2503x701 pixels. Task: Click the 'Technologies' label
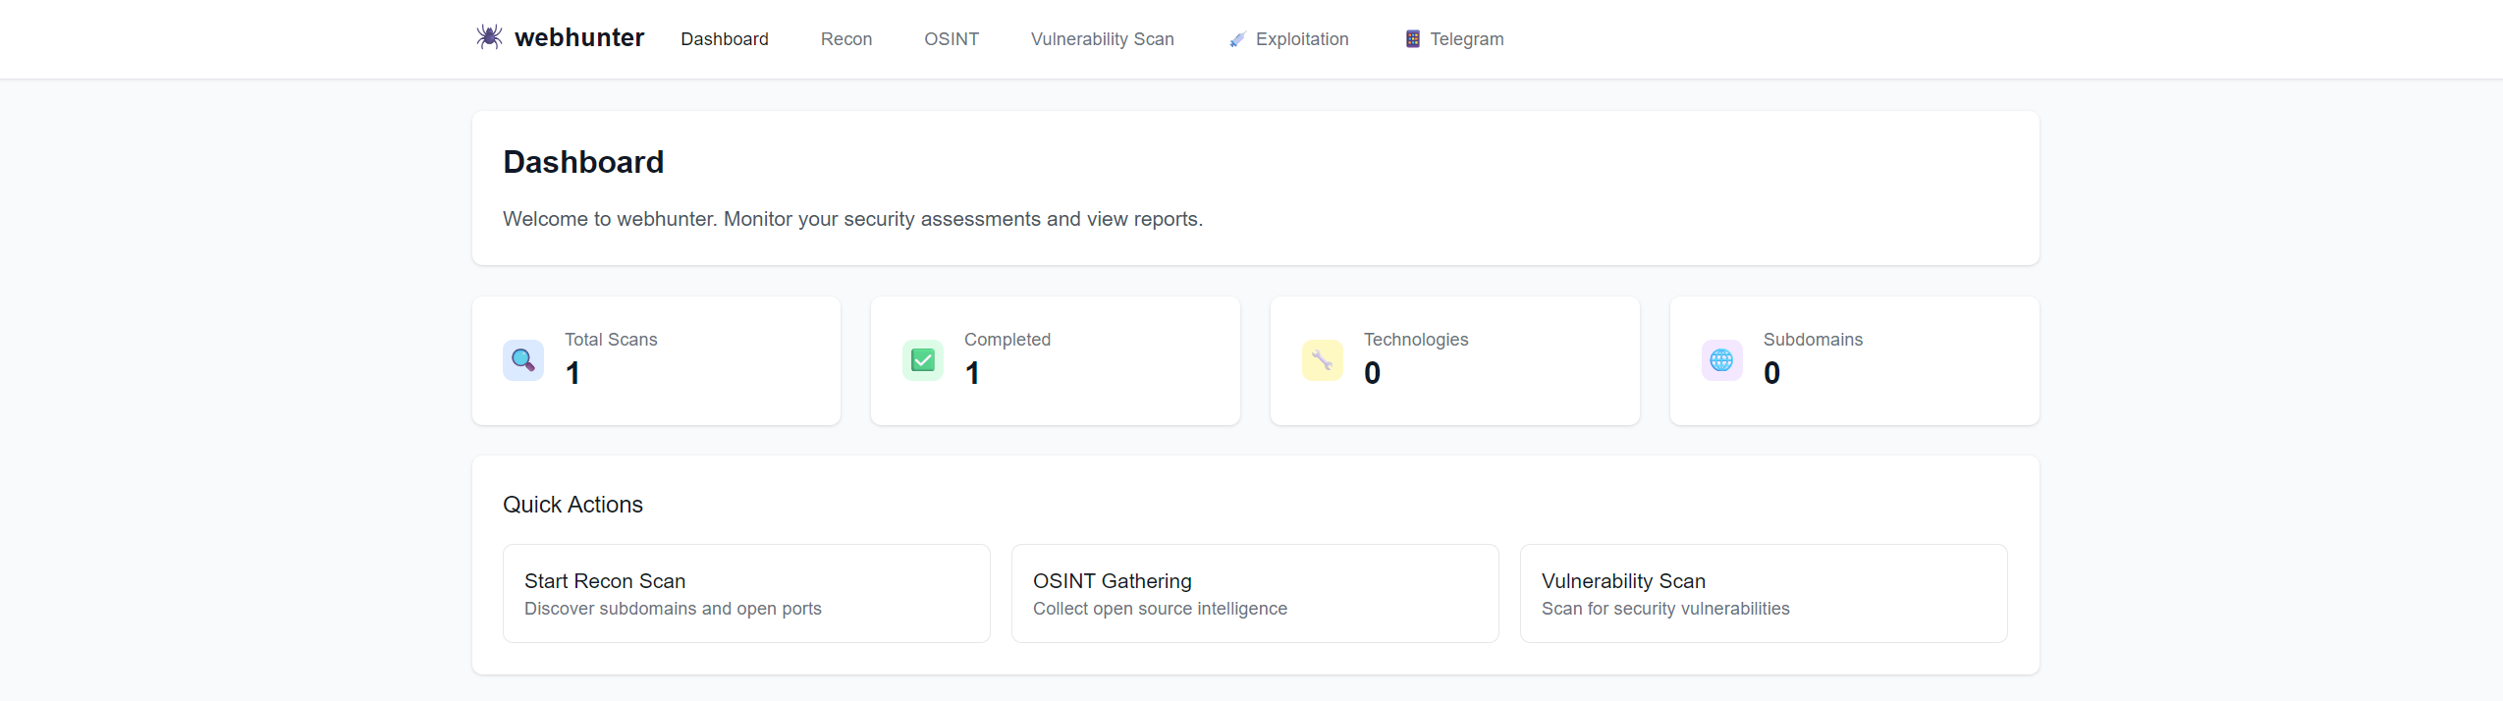tap(1416, 340)
